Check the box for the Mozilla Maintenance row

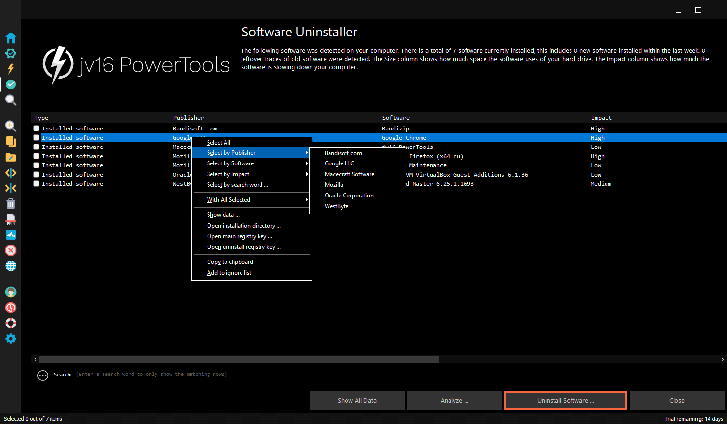36,165
